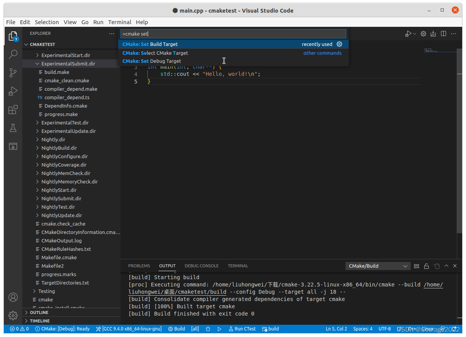The width and height of the screenshot is (466, 337).
Task: Open run options dropdown arrow beside debug icon
Action: 415,34
